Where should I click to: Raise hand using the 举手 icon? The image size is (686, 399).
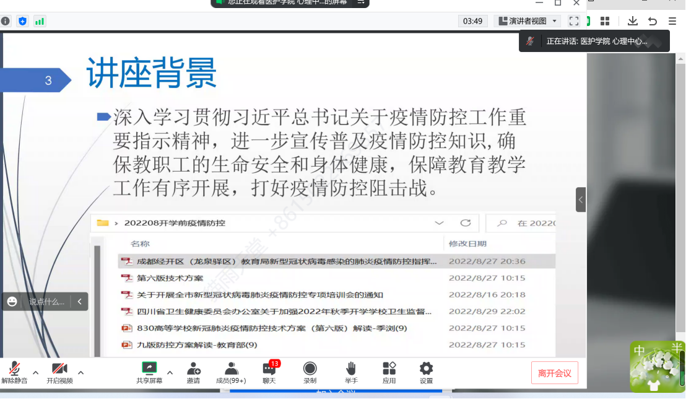tap(351, 372)
